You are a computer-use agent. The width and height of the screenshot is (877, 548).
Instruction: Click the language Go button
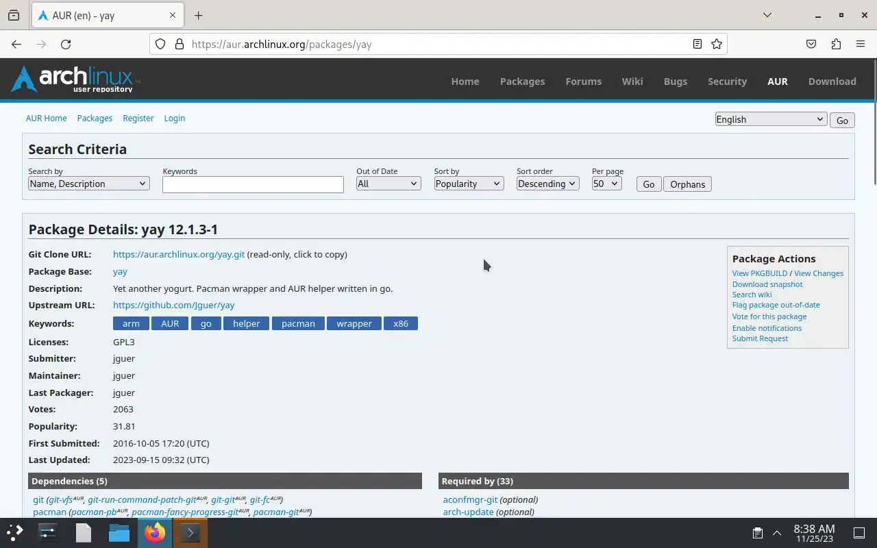pos(842,120)
